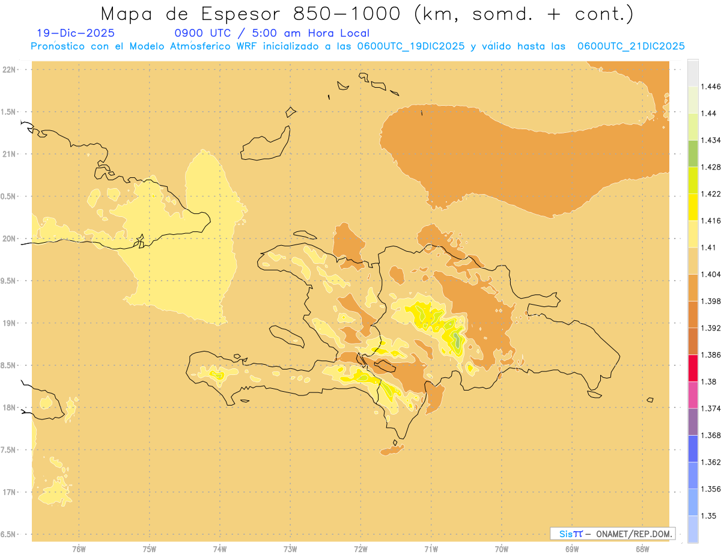This screenshot has height=557, width=721.
Task: Click the '68W' longitude label
Action: coord(642,549)
